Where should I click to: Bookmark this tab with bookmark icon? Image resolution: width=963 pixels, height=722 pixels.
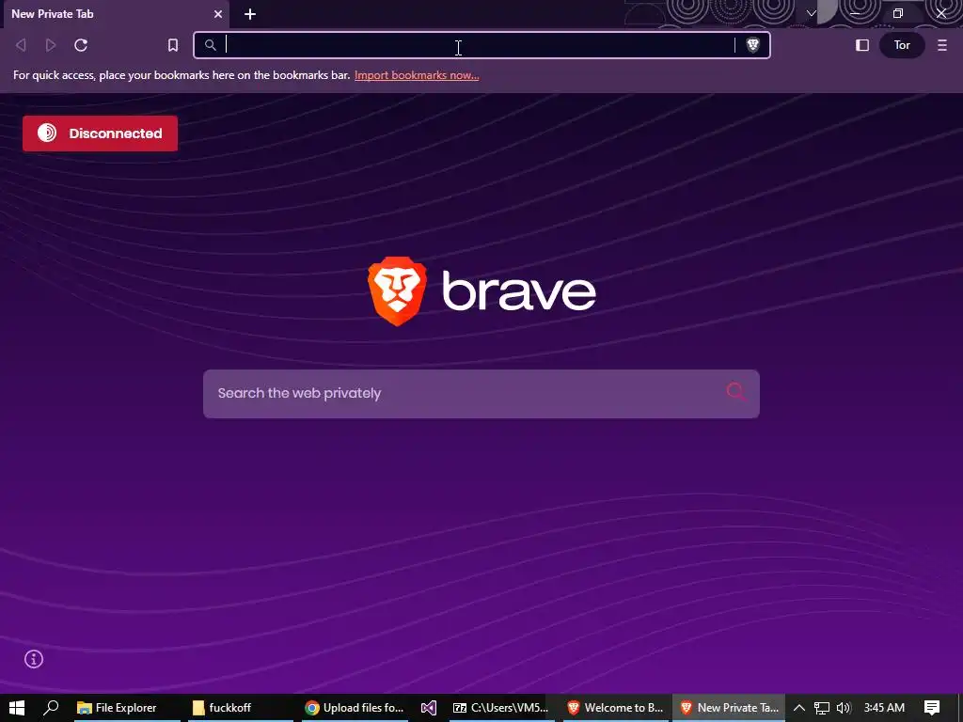coord(173,45)
